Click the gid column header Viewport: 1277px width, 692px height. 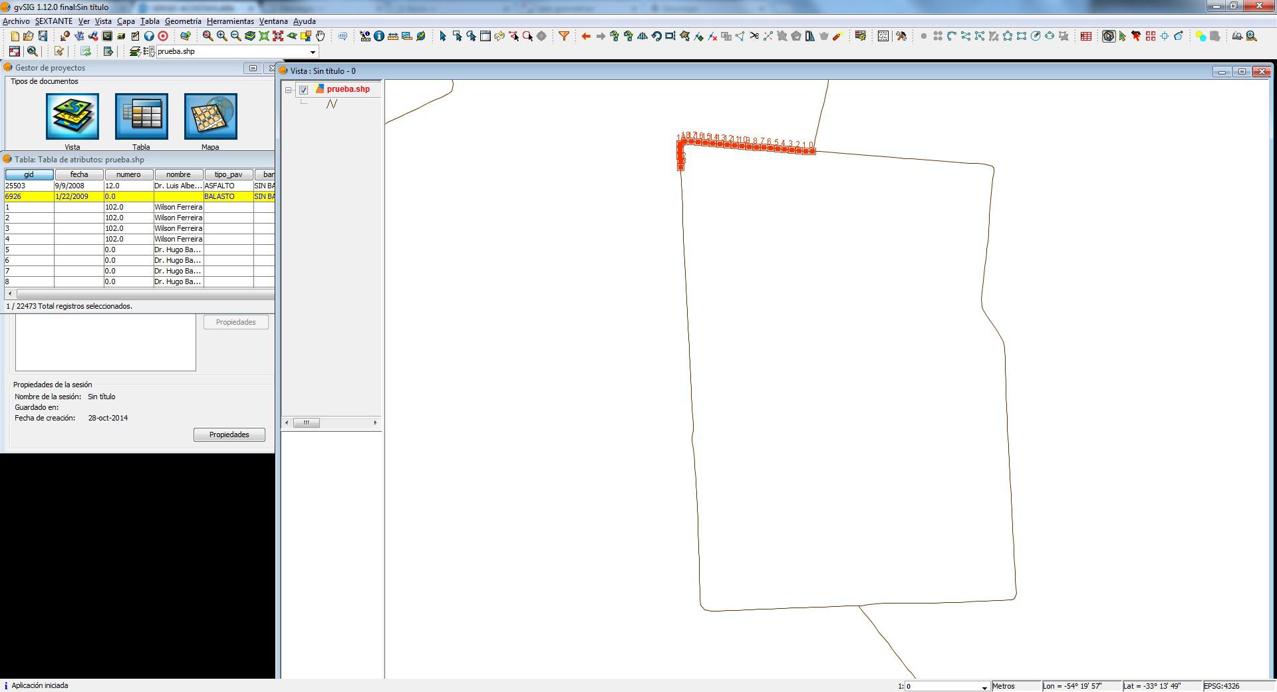coord(29,174)
